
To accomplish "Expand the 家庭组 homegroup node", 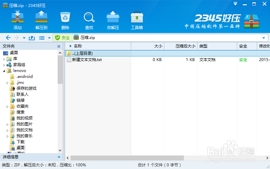I will (4, 65).
